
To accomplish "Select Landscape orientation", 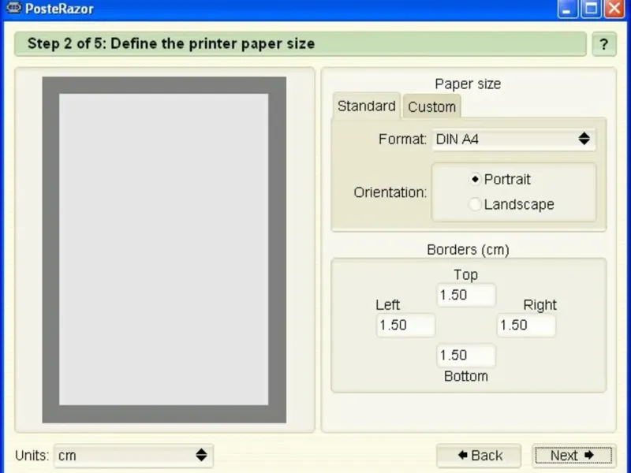I will 512,204.
